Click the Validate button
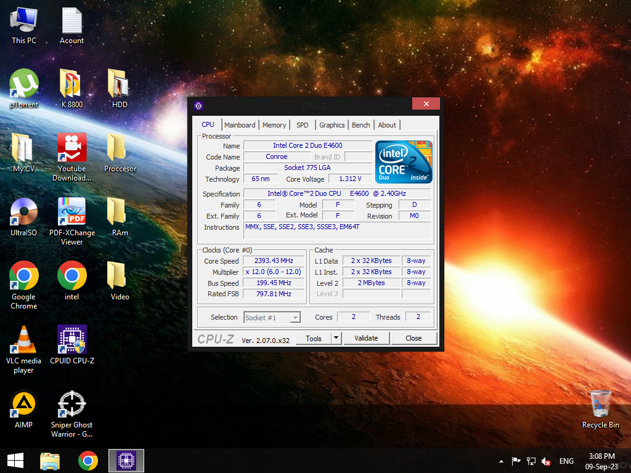631x473 pixels. pos(366,338)
